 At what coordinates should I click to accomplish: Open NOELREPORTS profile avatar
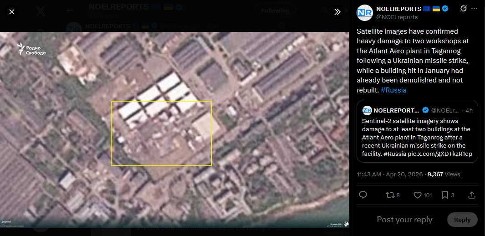pyautogui.click(x=365, y=13)
